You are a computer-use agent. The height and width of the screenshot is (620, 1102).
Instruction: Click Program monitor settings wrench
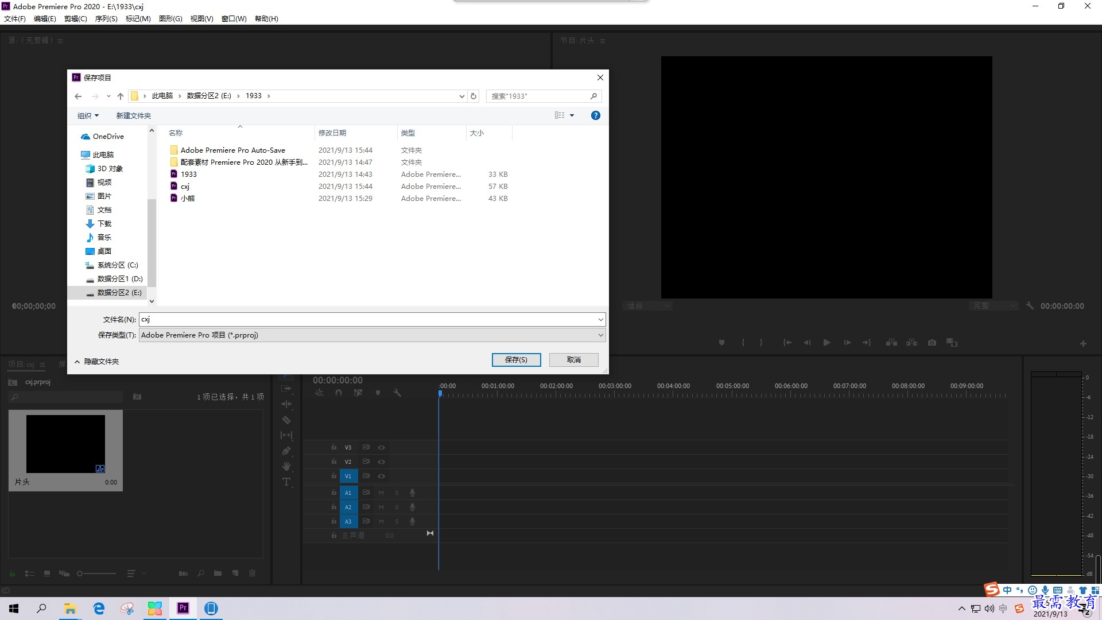coord(1030,306)
